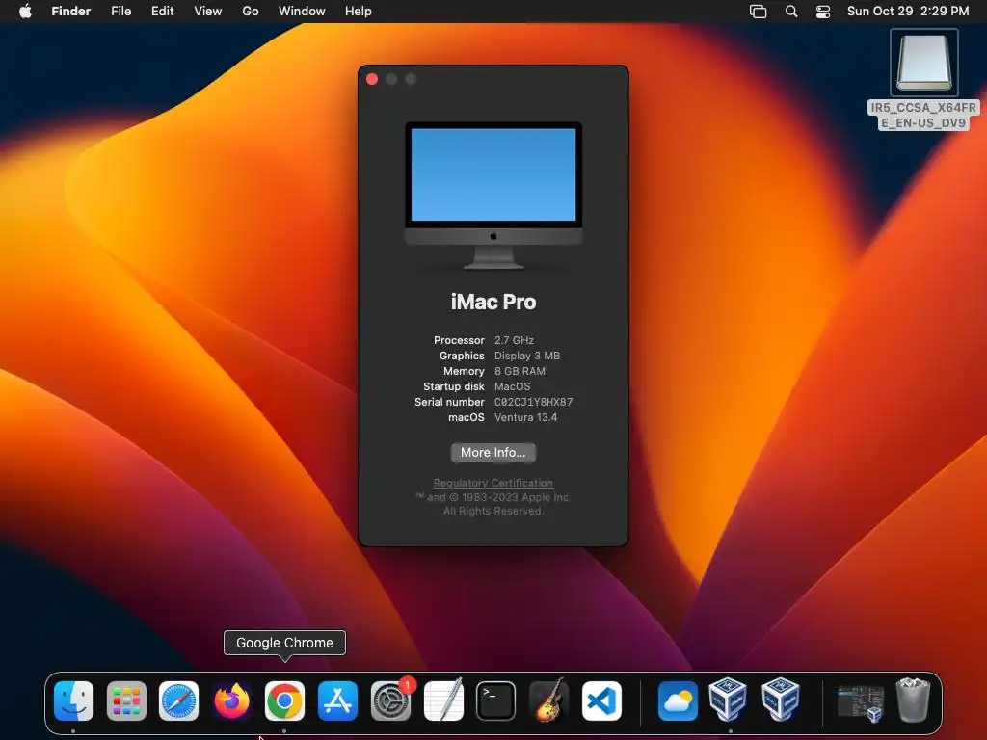Open Control Center in menu bar
Image resolution: width=987 pixels, height=740 pixels.
(823, 11)
